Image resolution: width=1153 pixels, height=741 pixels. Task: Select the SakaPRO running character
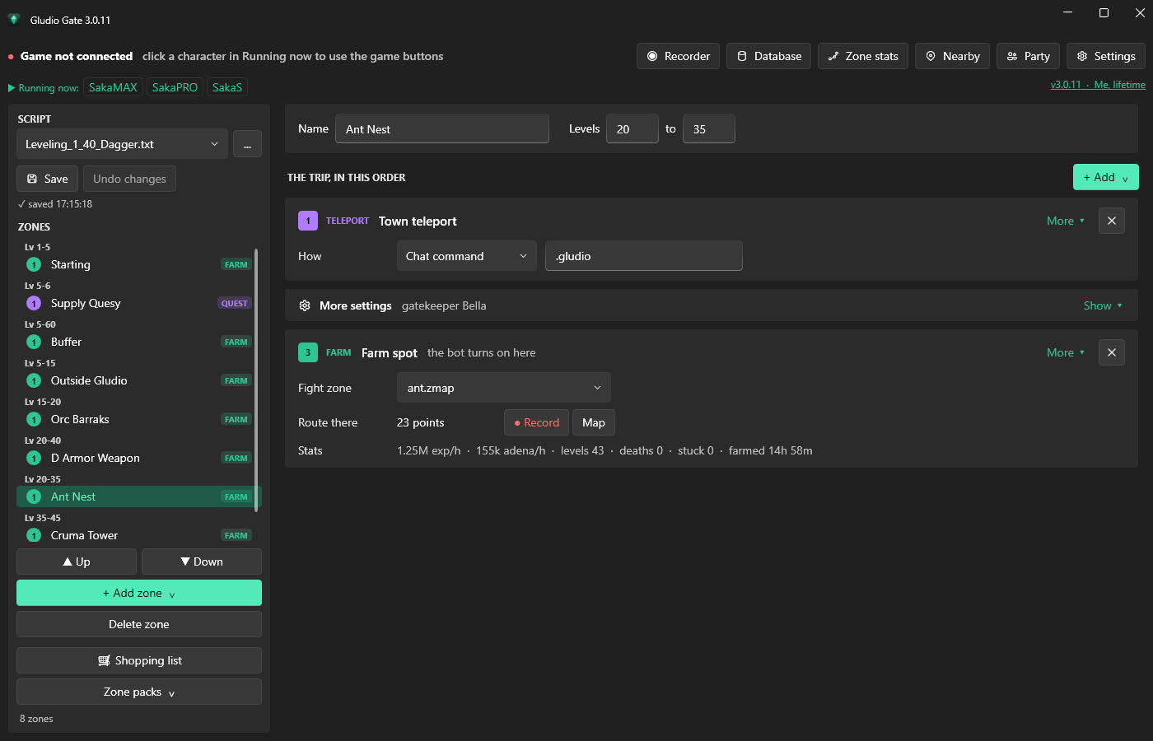click(175, 87)
